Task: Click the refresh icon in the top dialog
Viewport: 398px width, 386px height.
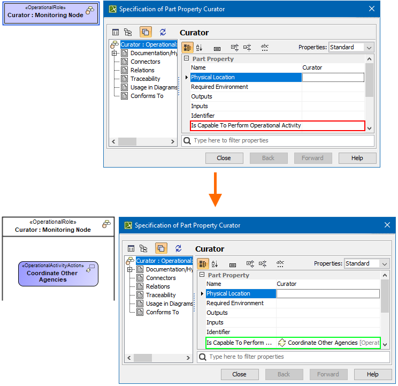Action: click(163, 32)
